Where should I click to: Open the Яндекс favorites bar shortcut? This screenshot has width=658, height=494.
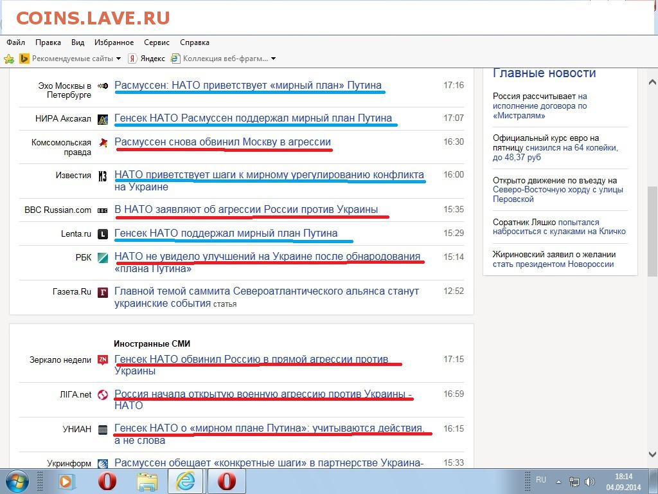[x=147, y=59]
